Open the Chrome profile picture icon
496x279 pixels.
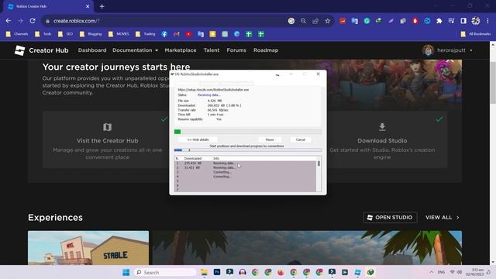click(x=476, y=21)
